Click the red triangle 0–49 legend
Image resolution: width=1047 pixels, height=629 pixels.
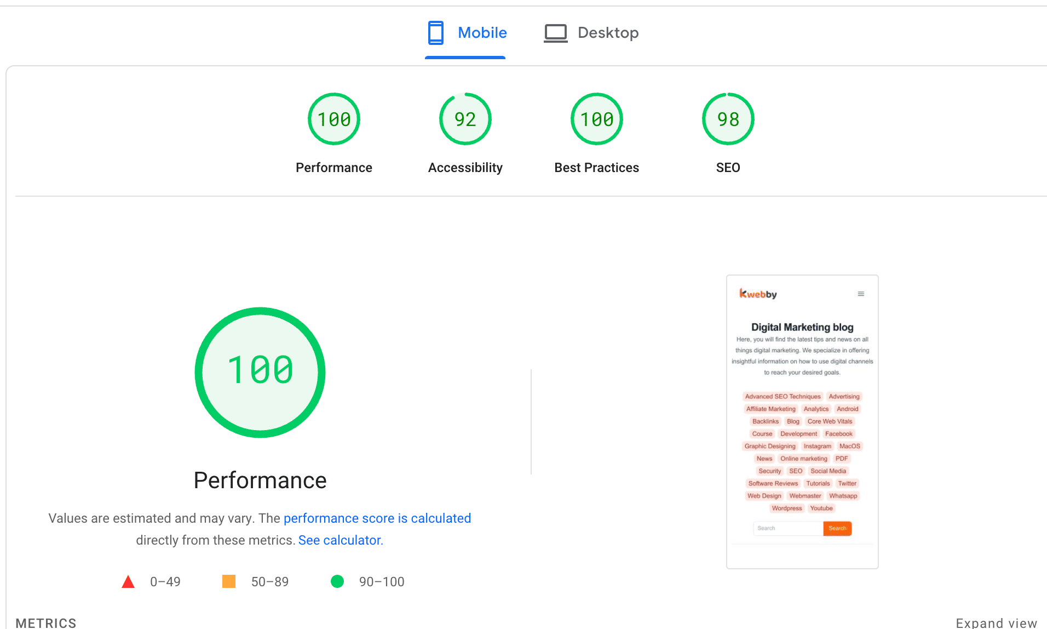pyautogui.click(x=128, y=582)
